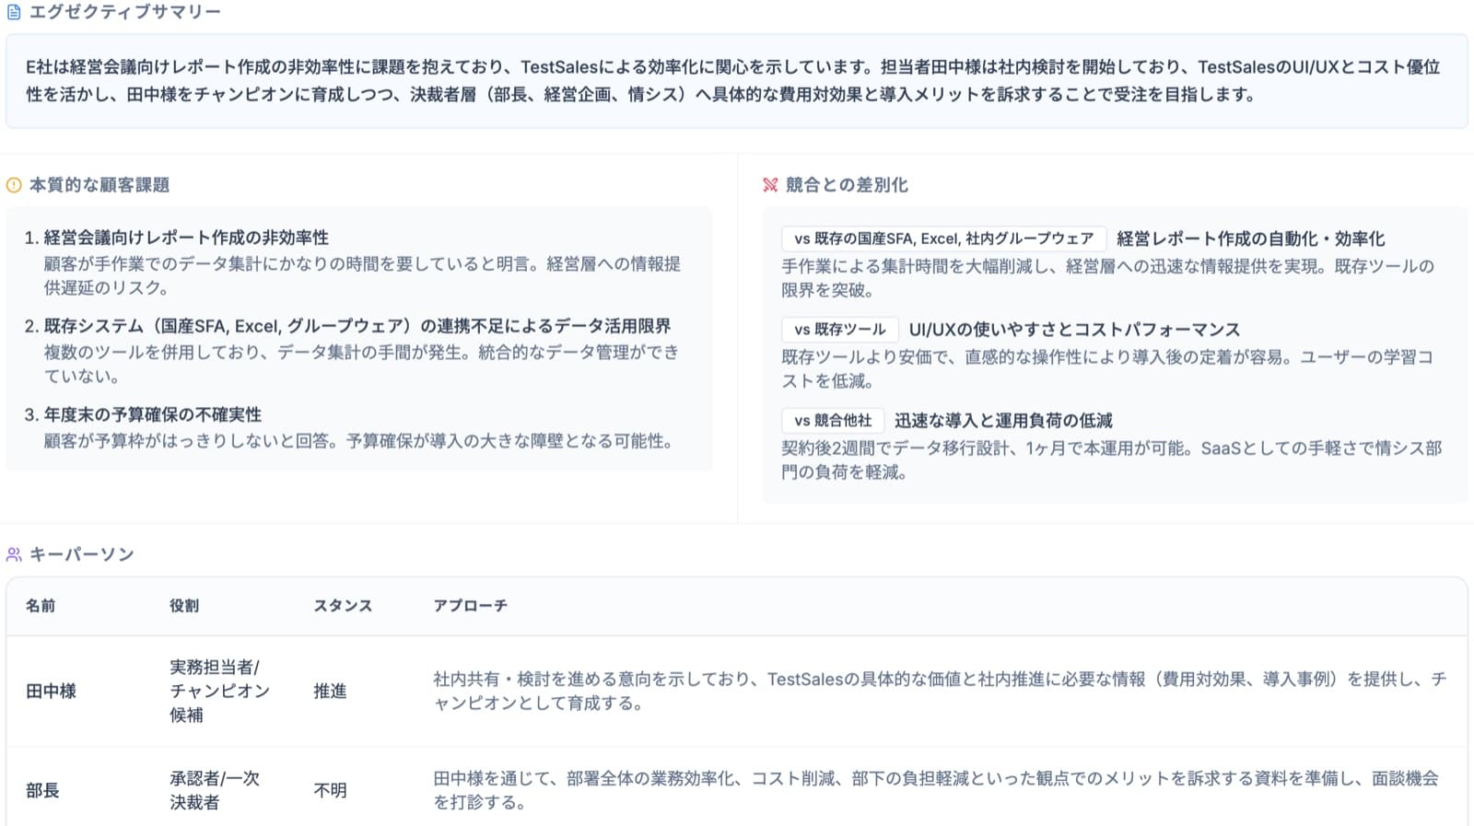
Task: Click the document icon beside エグゼクティブサマリー
Action: tap(14, 12)
